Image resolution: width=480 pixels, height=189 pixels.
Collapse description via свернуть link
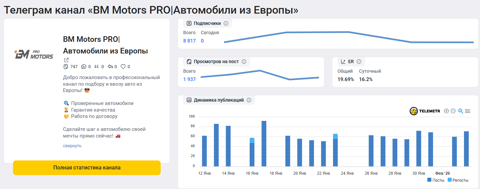point(72,145)
